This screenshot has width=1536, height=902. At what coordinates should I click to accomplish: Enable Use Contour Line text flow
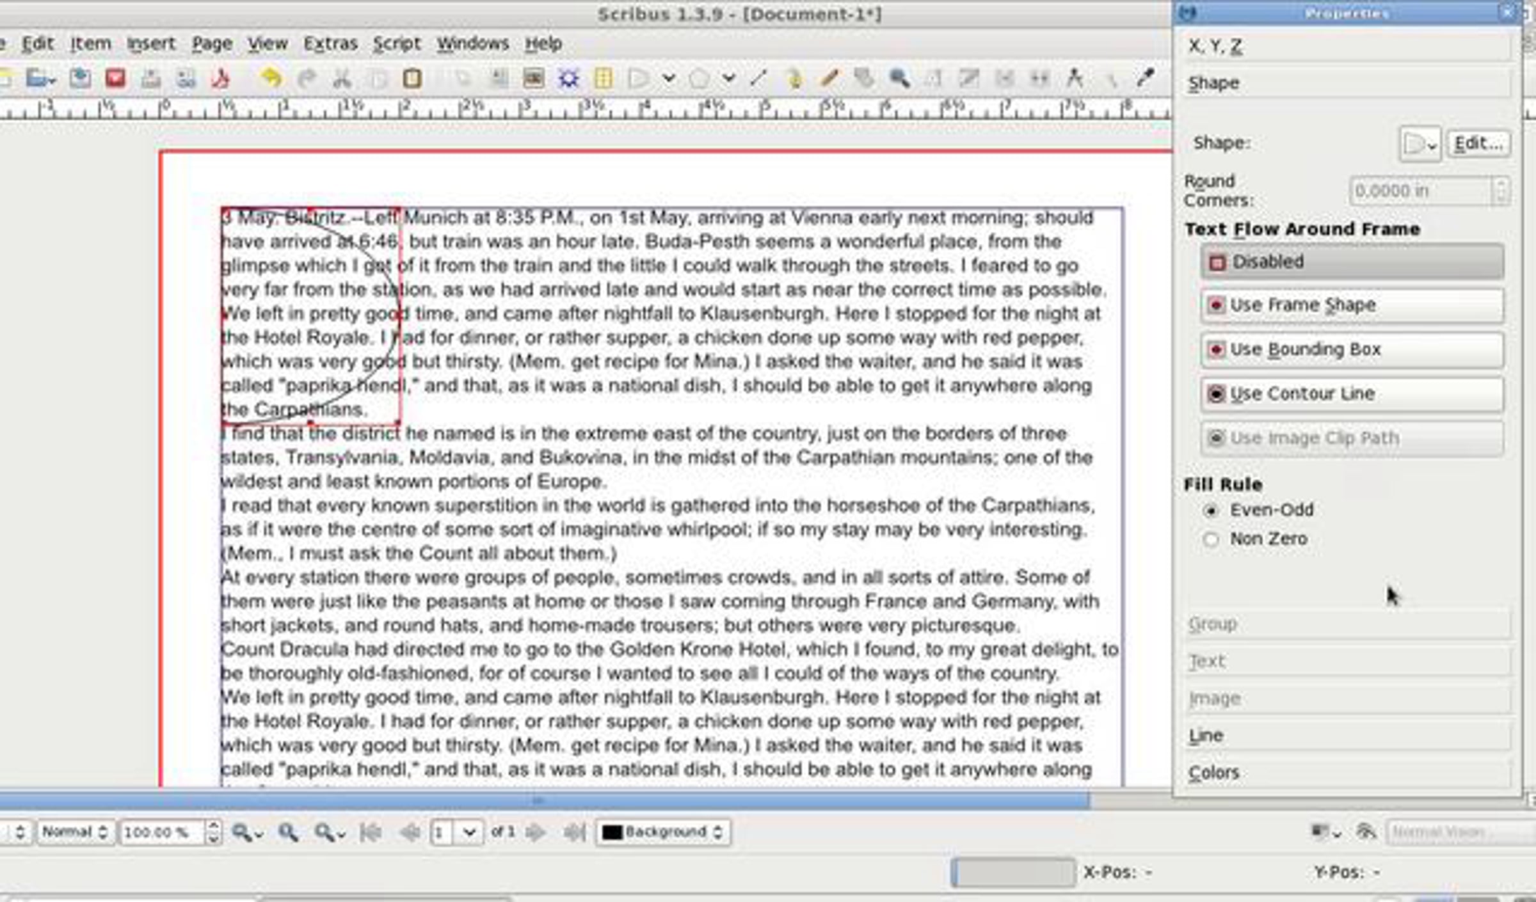(x=1352, y=394)
